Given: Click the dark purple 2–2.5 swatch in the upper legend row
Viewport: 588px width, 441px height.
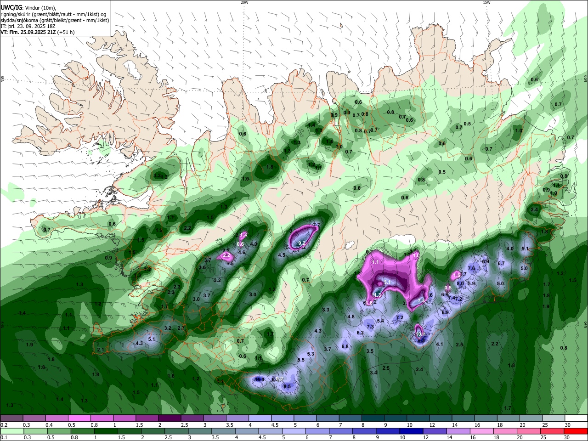Looking at the screenshot, I should 170,418.
